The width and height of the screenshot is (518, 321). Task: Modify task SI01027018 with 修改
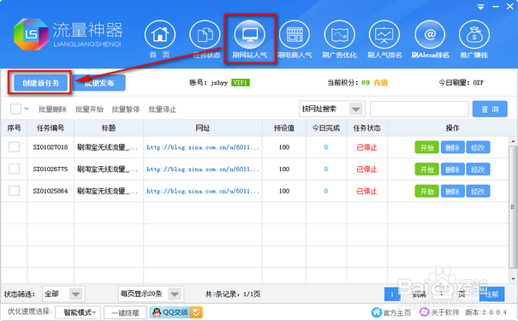[478, 147]
